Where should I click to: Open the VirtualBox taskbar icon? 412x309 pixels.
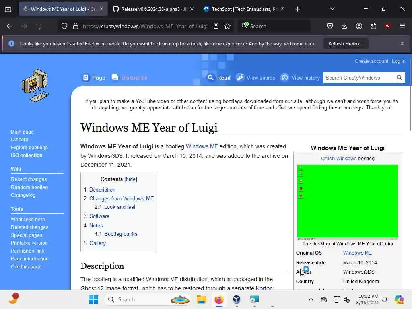click(x=237, y=299)
